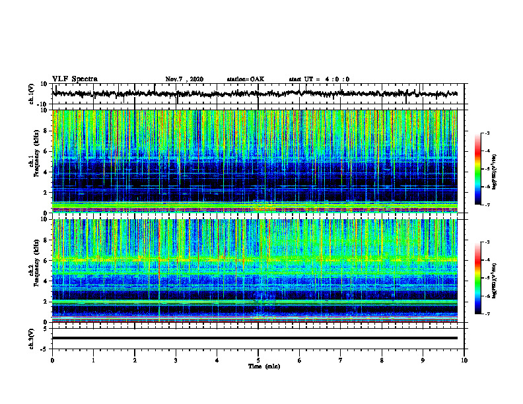523x404 pixels.
Task: Click time axis tick label '5'
Action: pyautogui.click(x=258, y=360)
